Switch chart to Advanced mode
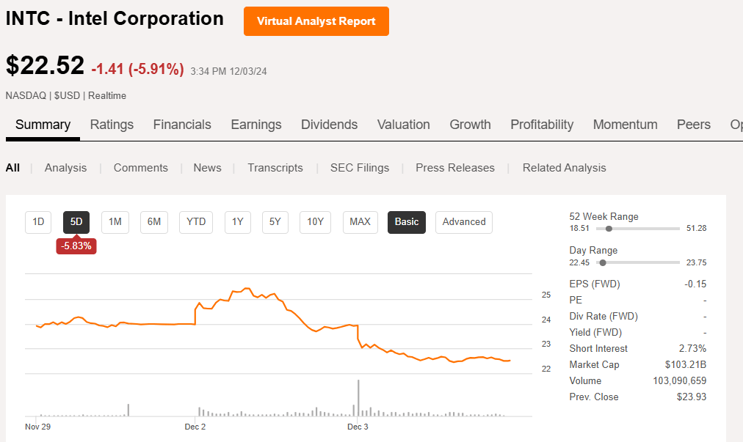743x442 pixels. click(x=463, y=221)
